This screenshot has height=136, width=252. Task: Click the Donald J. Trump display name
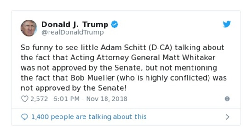coord(75,24)
